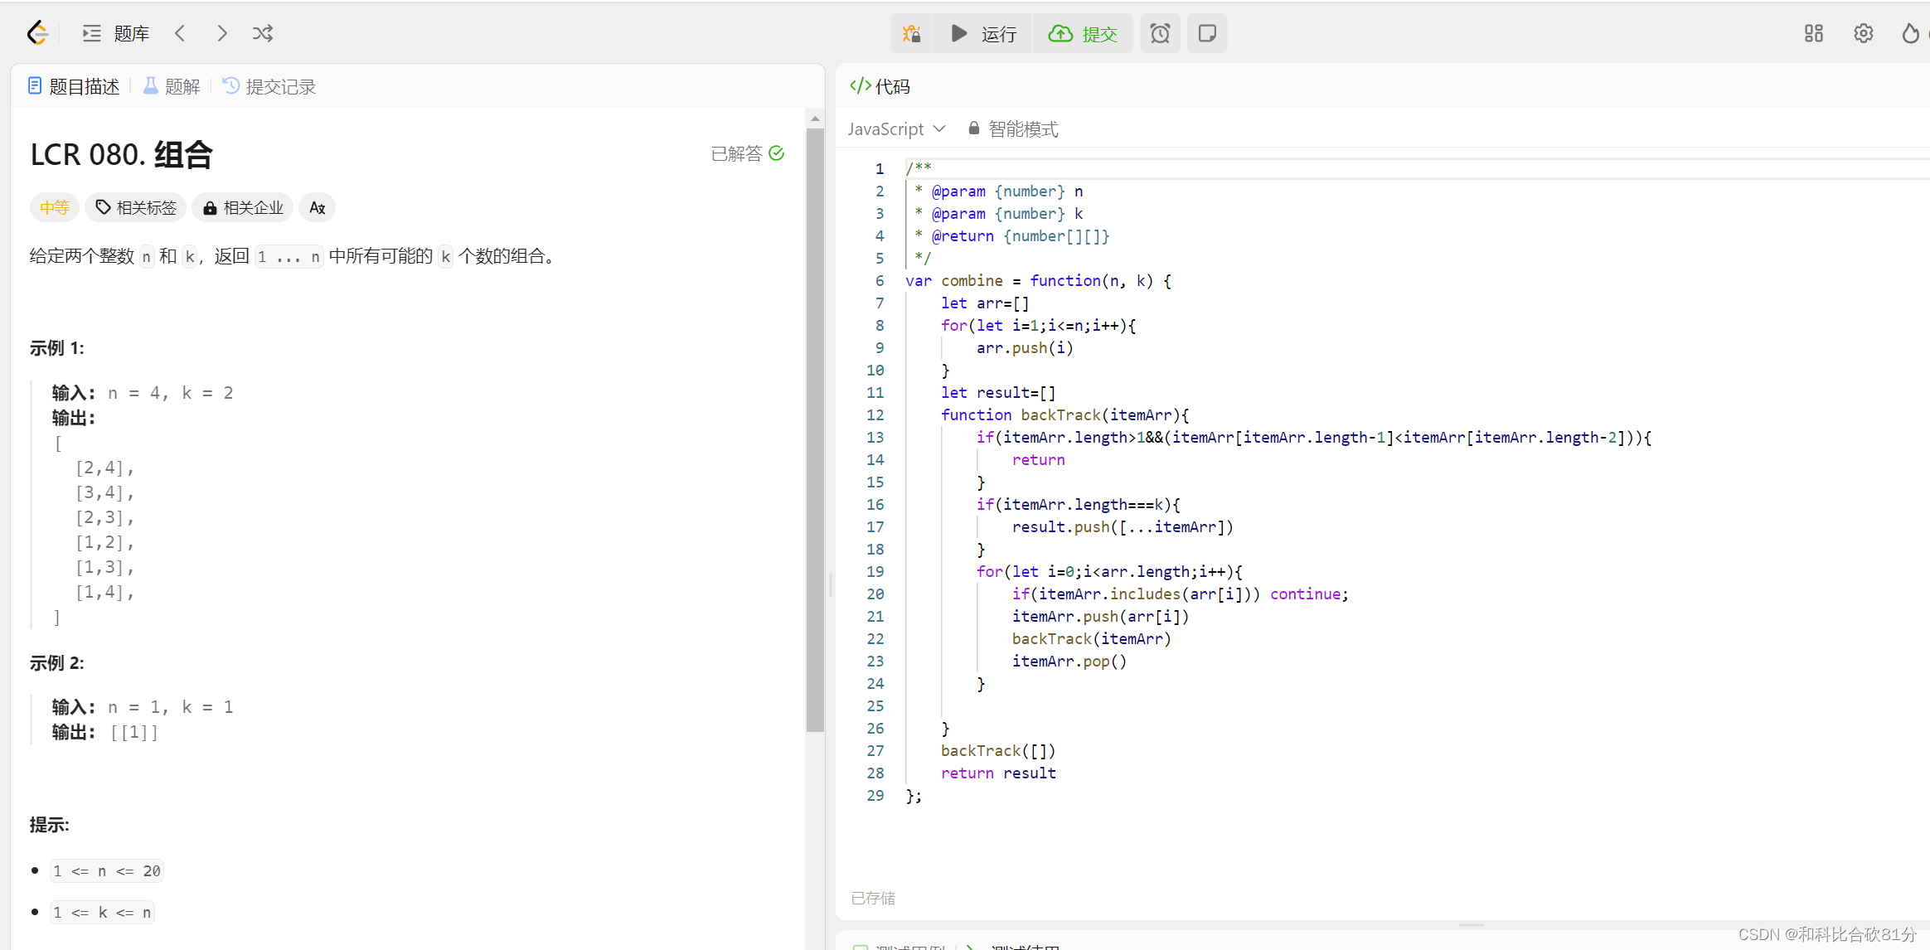The height and width of the screenshot is (950, 1930).
Task: Switch to the 提交记录 tab
Action: point(269,86)
